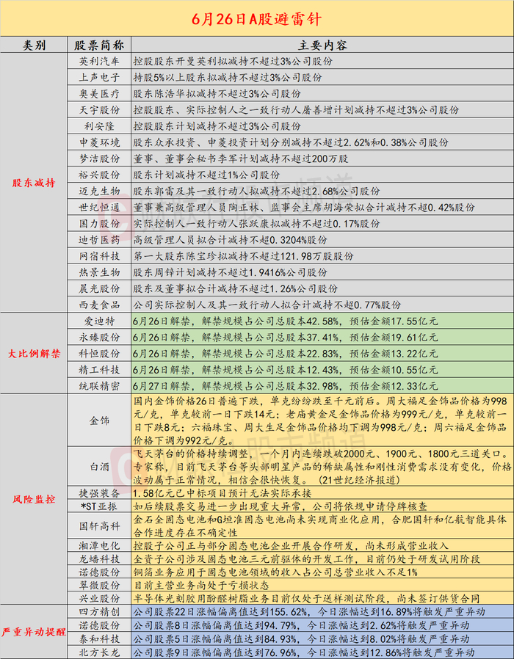
Task: Select stock name 迪哲医药
Action: tap(99, 239)
